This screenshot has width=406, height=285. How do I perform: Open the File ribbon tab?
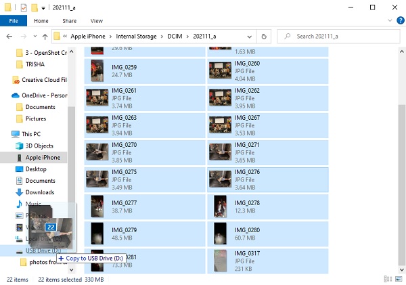point(14,21)
